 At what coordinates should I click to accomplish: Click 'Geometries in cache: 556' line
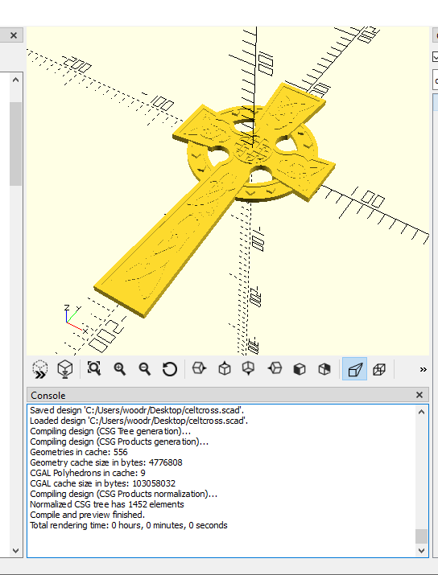(79, 452)
